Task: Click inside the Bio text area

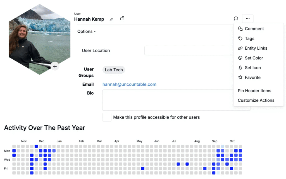Action: [x=168, y=100]
